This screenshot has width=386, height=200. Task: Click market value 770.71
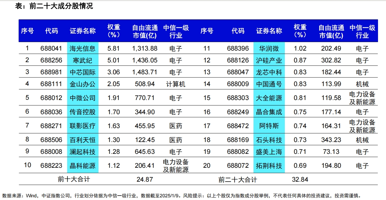[x=145, y=98]
